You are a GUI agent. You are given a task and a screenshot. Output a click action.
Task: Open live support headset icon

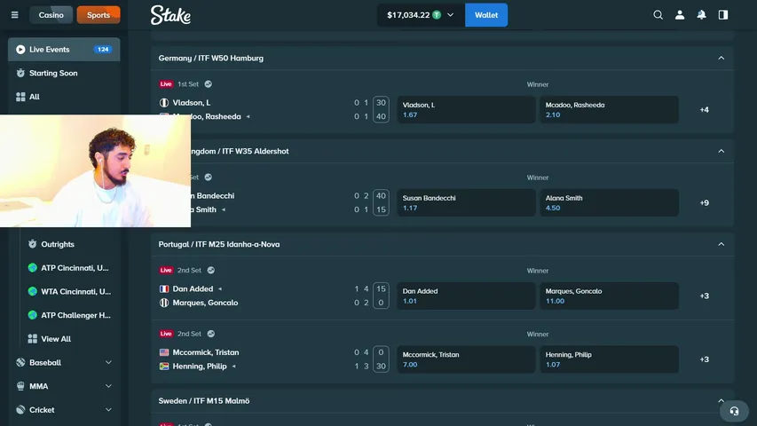(x=734, y=411)
